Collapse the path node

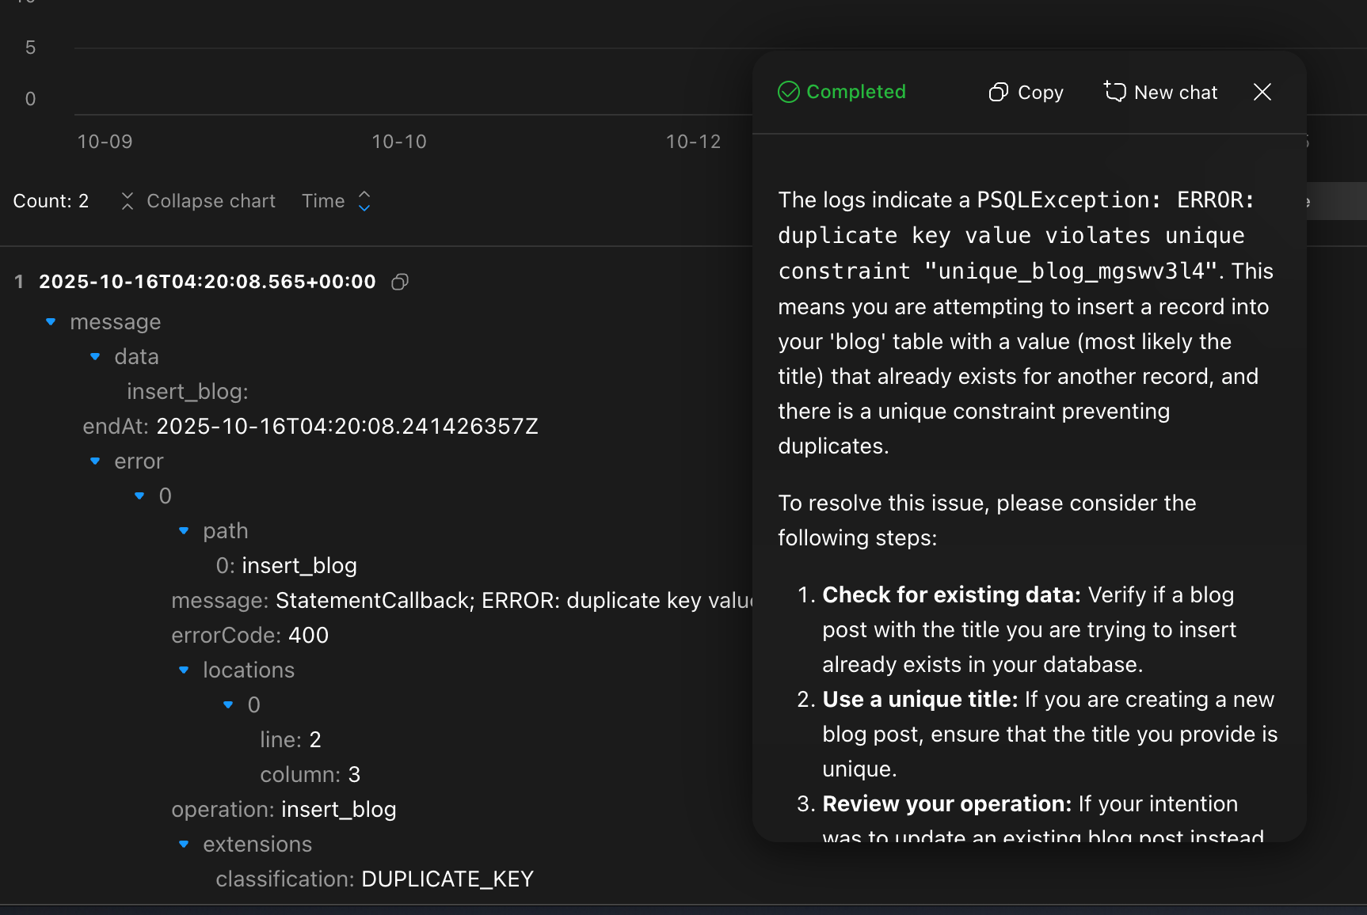tap(184, 531)
